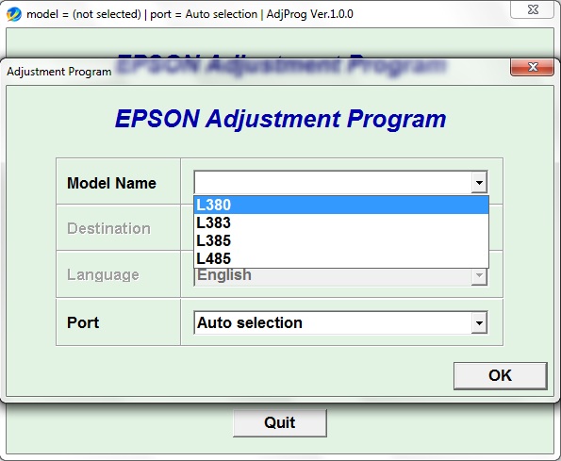Click the EPSON Adjustment Program heading
The width and height of the screenshot is (561, 461).
281,119
